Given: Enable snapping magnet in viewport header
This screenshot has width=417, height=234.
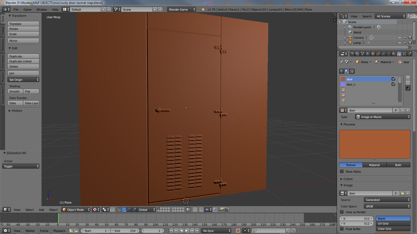Looking at the screenshot, I should coord(201,210).
